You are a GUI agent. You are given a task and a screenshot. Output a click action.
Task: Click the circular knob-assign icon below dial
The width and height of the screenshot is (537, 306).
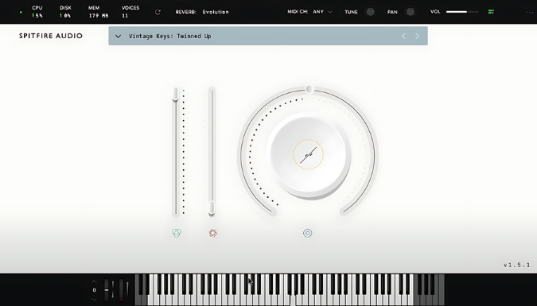point(308,233)
